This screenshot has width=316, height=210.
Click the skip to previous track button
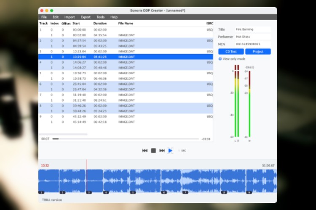click(x=145, y=150)
